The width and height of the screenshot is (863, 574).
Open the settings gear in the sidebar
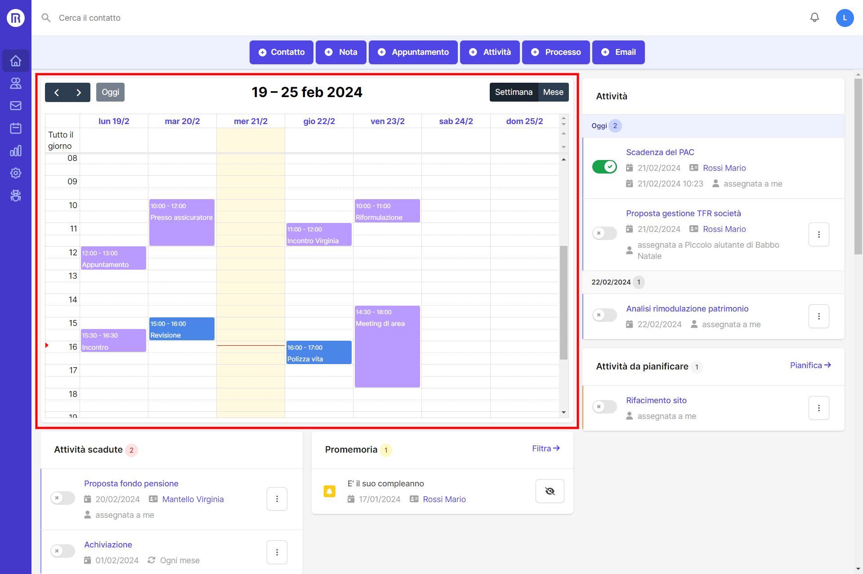click(x=16, y=173)
